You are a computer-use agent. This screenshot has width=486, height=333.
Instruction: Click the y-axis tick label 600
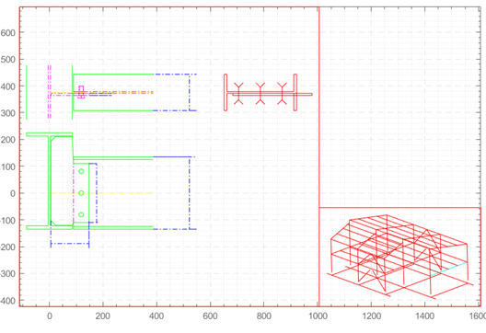(x=7, y=32)
